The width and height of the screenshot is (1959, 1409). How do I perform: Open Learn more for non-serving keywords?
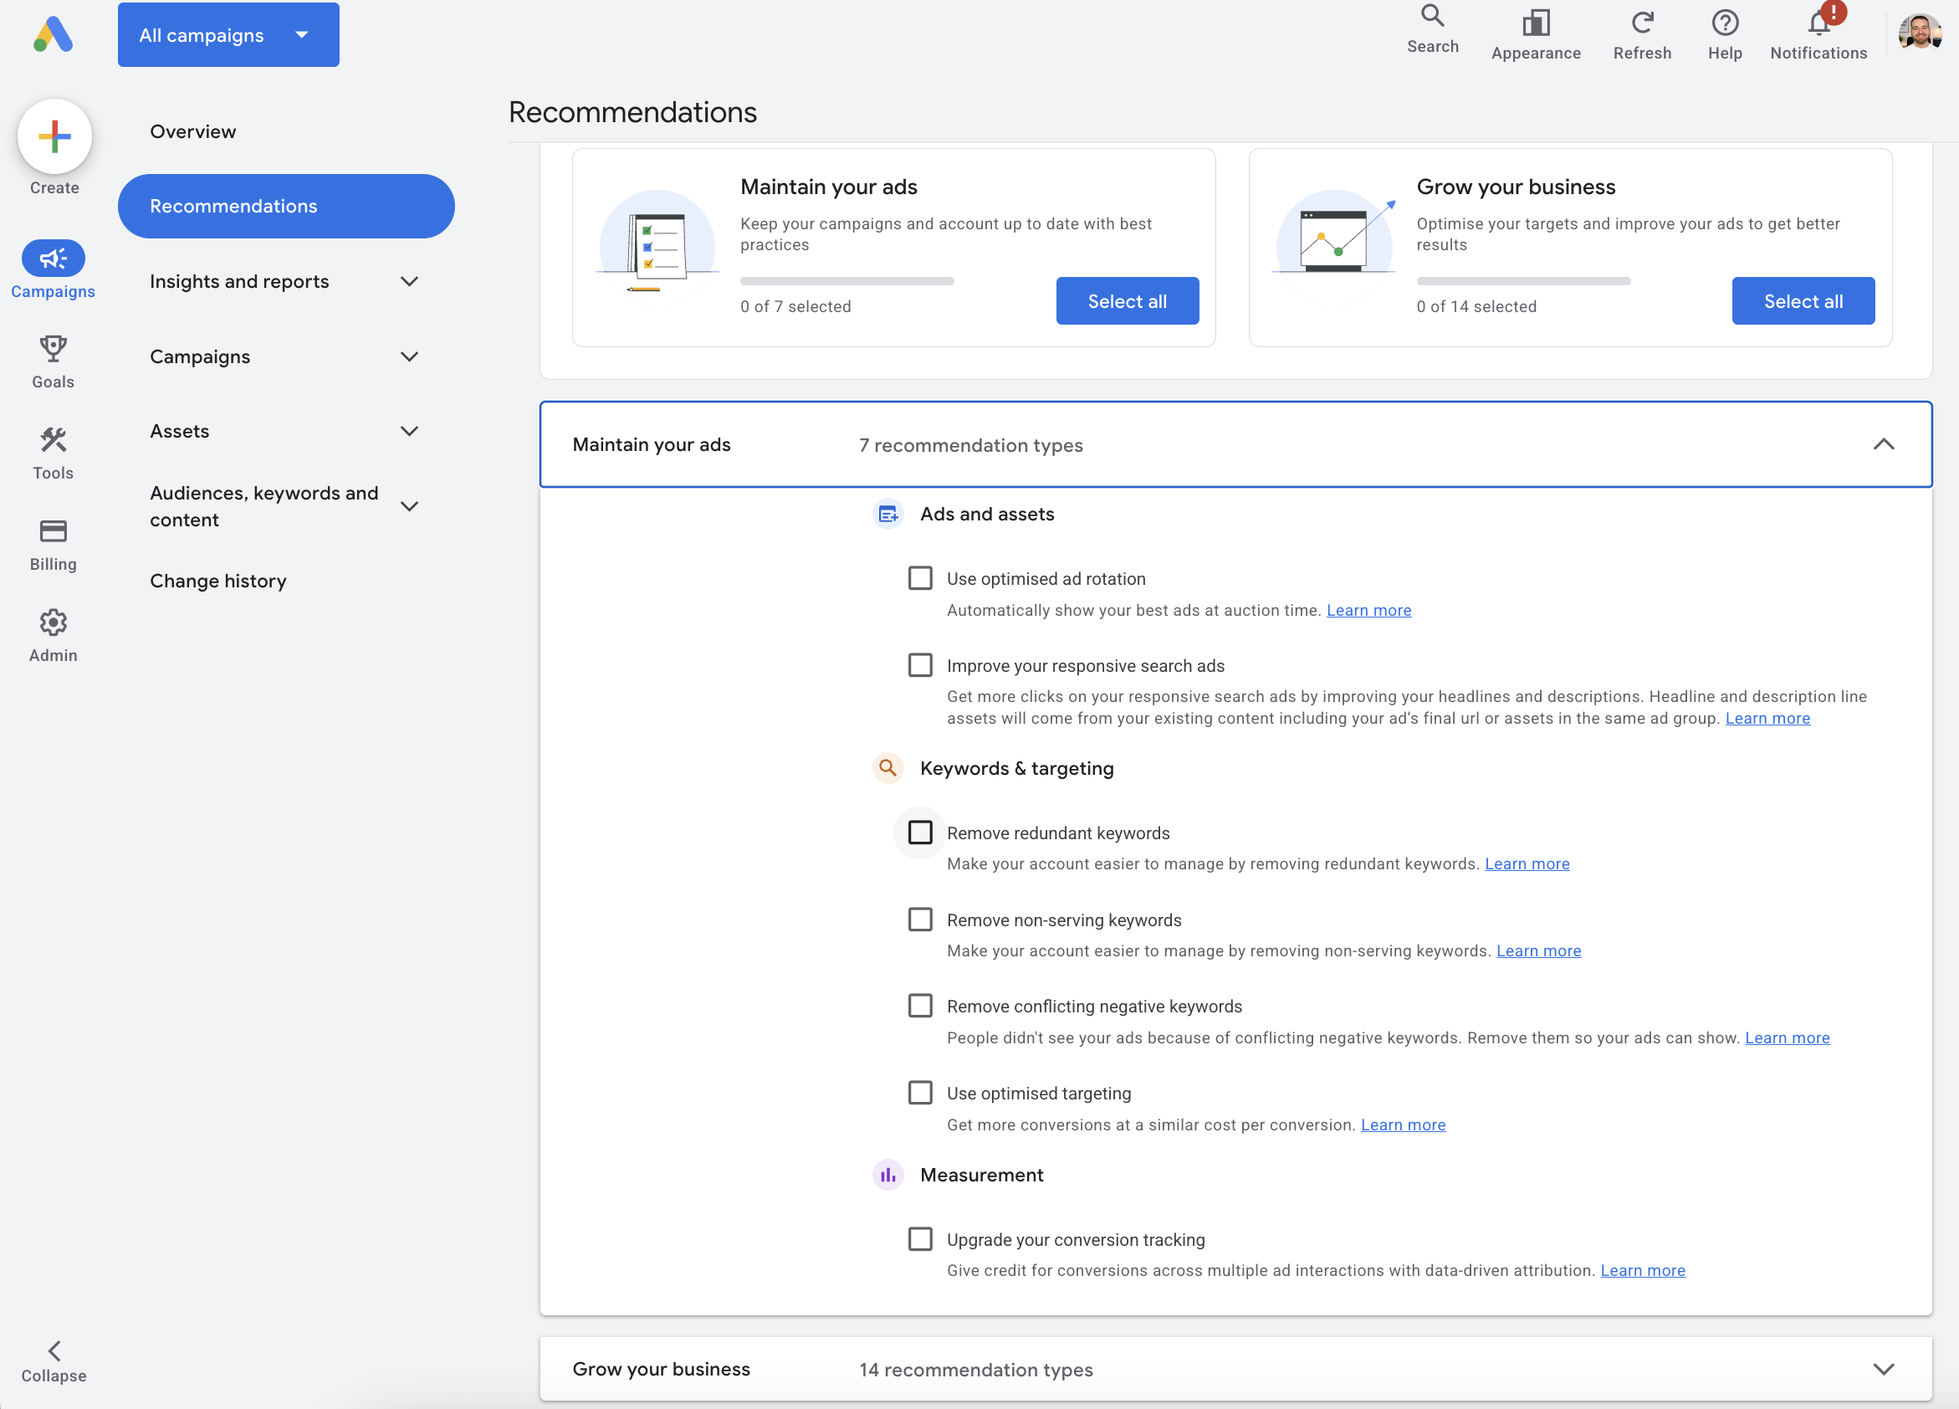point(1538,950)
